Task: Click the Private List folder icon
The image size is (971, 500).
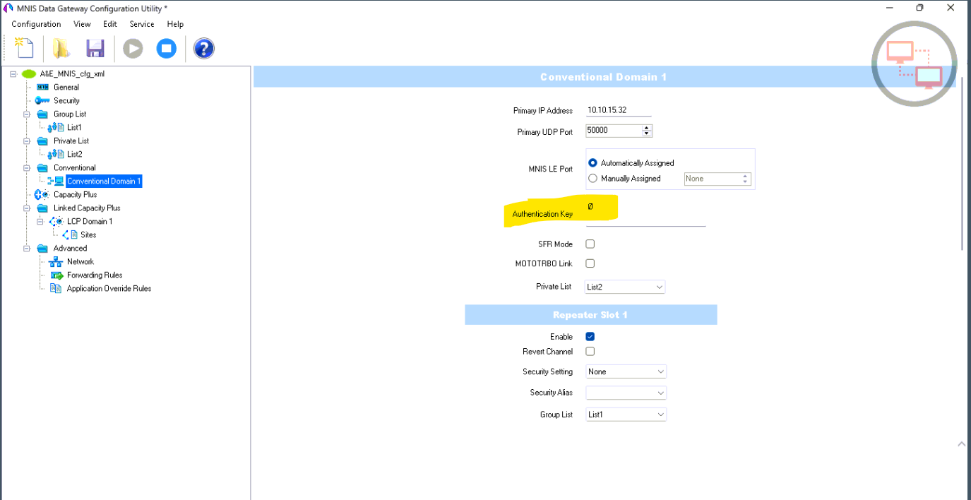Action: (x=42, y=141)
